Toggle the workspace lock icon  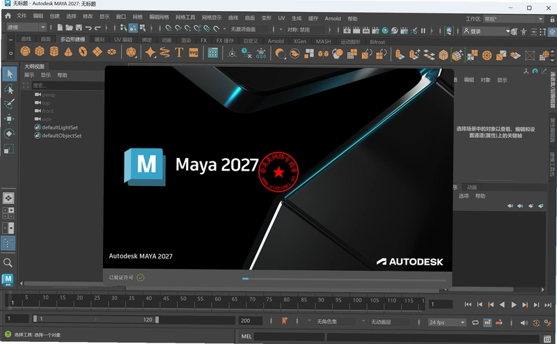(552, 19)
